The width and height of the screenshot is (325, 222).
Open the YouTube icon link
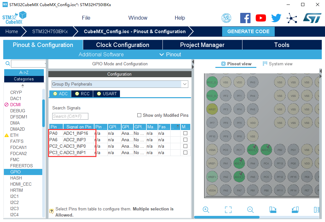[x=261, y=18]
